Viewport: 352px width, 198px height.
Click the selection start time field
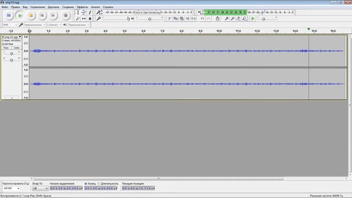[x=66, y=188]
